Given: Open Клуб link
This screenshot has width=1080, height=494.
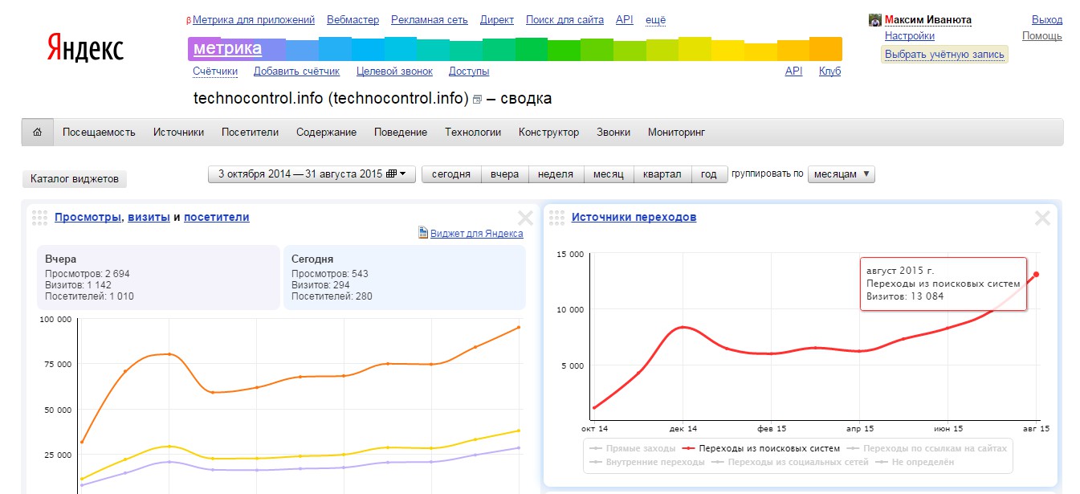Looking at the screenshot, I should click(x=829, y=71).
